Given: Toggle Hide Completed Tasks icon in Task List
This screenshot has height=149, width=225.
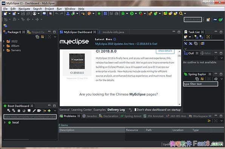Looking at the screenshot, I should pos(185,44).
